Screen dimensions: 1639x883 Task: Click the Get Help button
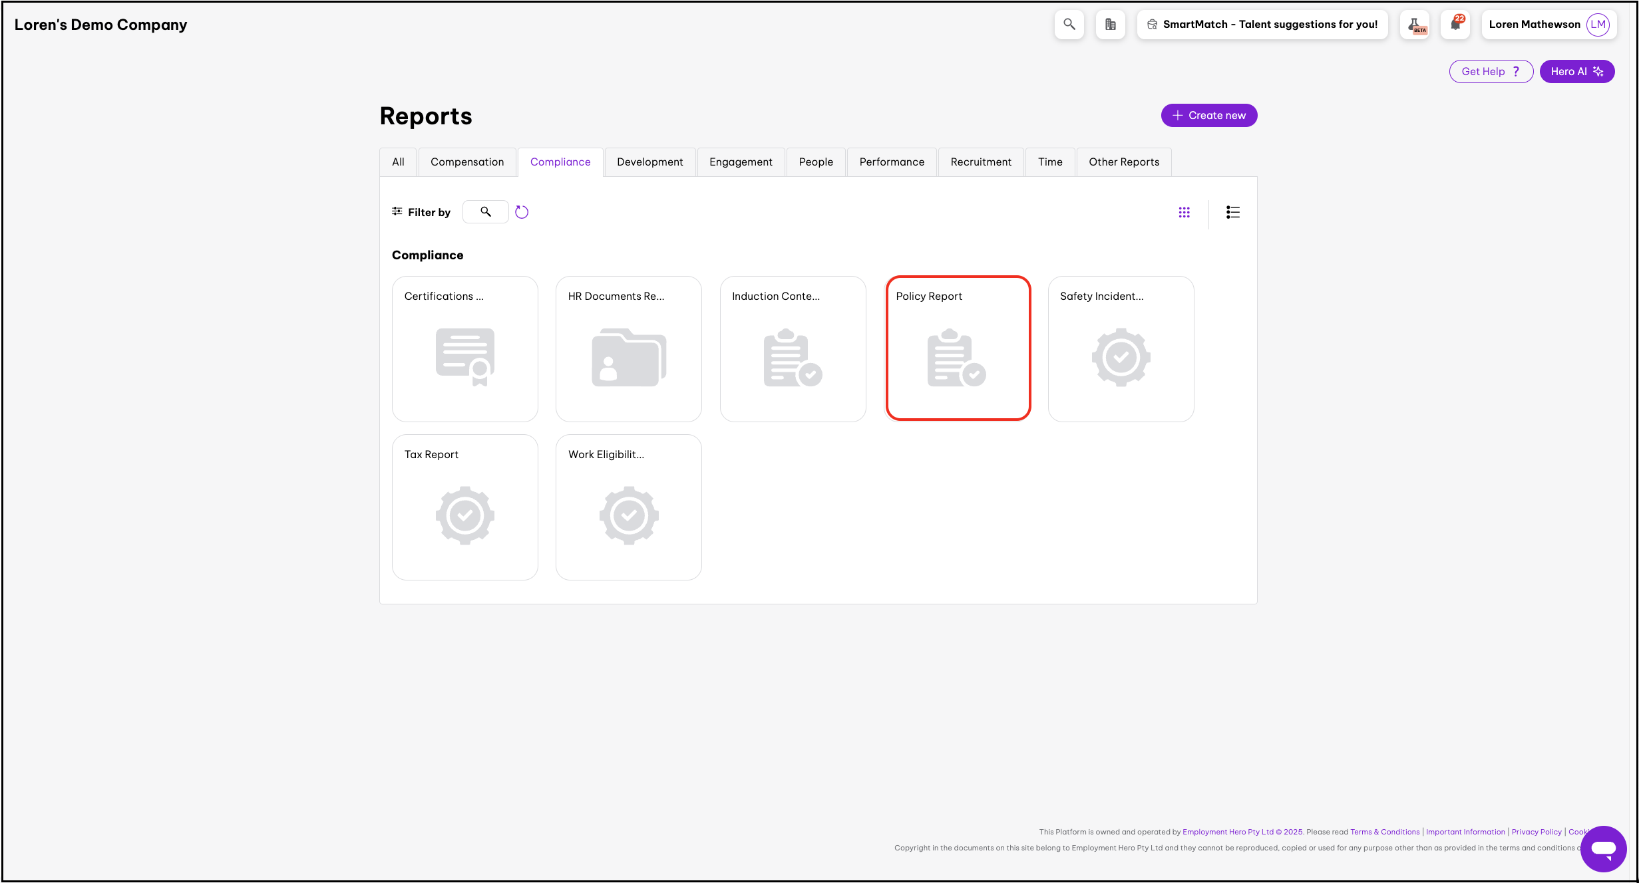click(x=1491, y=72)
